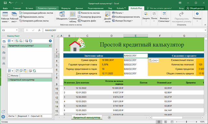
Task: Select cell containing 5,50%
Action: click(x=111, y=65)
